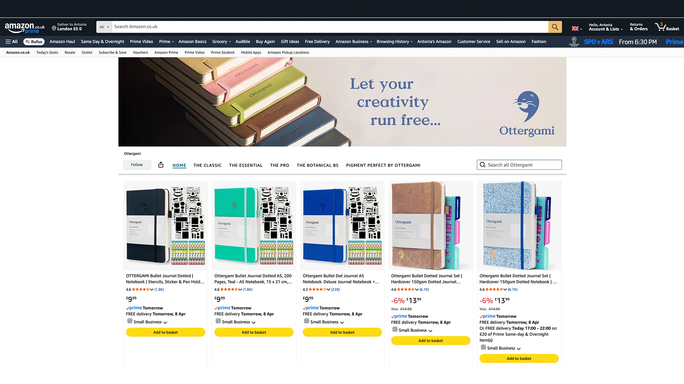
Task: Open the Rufus assistant button
Action: coord(34,42)
